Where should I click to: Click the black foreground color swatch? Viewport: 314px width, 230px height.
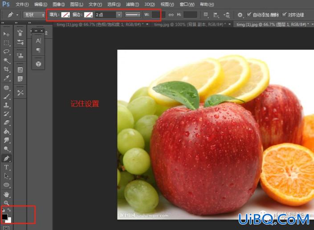pyautogui.click(x=4, y=217)
